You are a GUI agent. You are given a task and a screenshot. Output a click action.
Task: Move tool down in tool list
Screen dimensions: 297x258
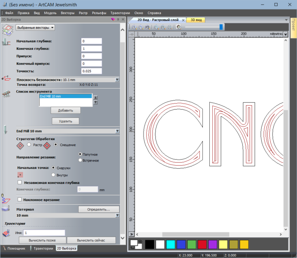pyautogui.click(x=96, y=102)
